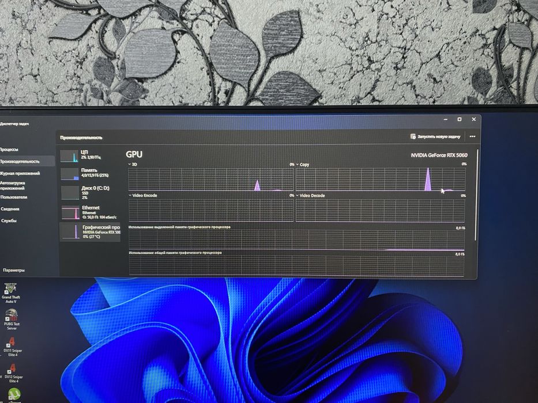Go to Автозагрузка приложений section
Viewport: 538px width, 403px height.
click(12, 185)
